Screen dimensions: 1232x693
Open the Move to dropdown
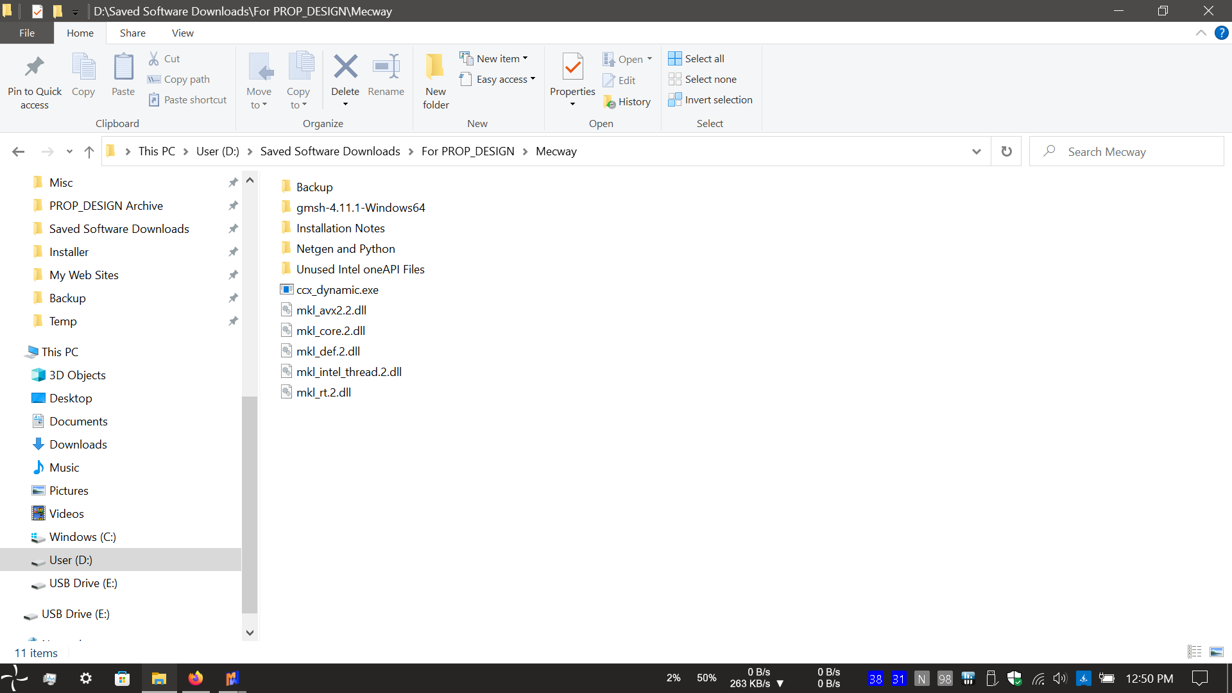click(259, 81)
